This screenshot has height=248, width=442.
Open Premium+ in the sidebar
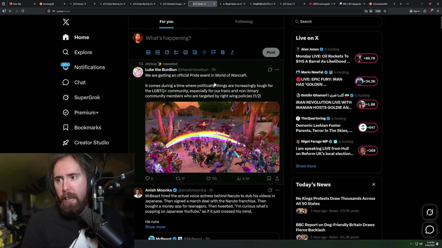pos(80,112)
